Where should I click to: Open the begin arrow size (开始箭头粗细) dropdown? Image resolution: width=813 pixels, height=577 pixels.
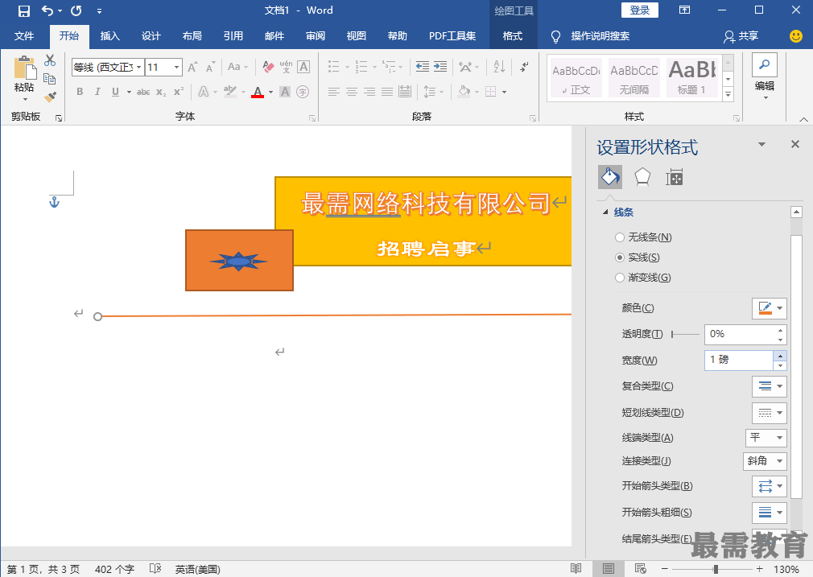pyautogui.click(x=770, y=513)
